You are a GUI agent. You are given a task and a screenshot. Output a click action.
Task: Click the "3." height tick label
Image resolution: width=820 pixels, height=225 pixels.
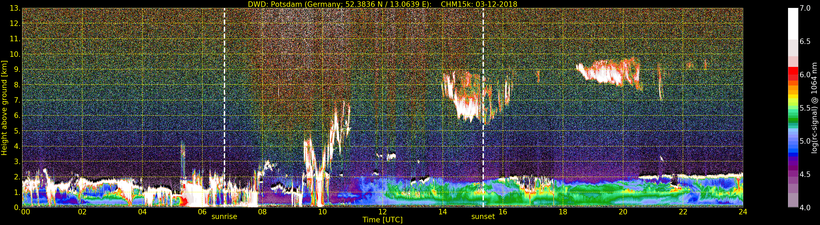pos(17,161)
